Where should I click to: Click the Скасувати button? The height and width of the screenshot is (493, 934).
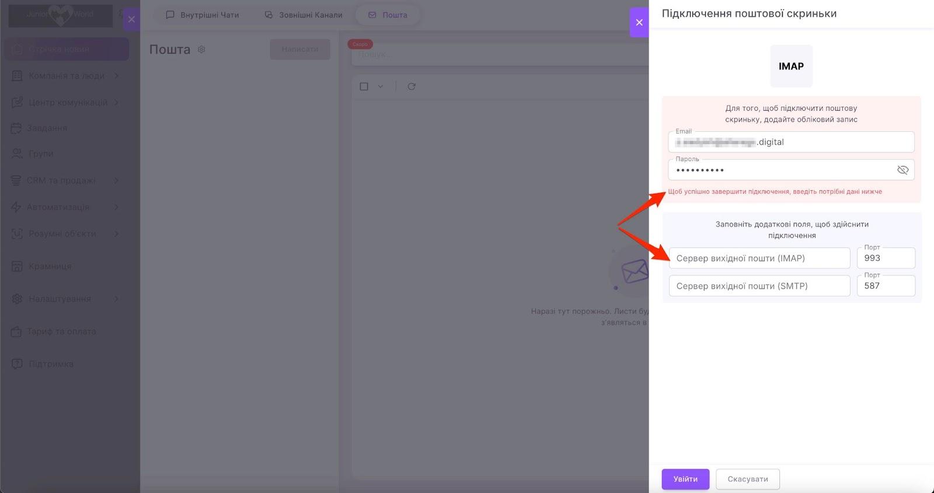(748, 479)
